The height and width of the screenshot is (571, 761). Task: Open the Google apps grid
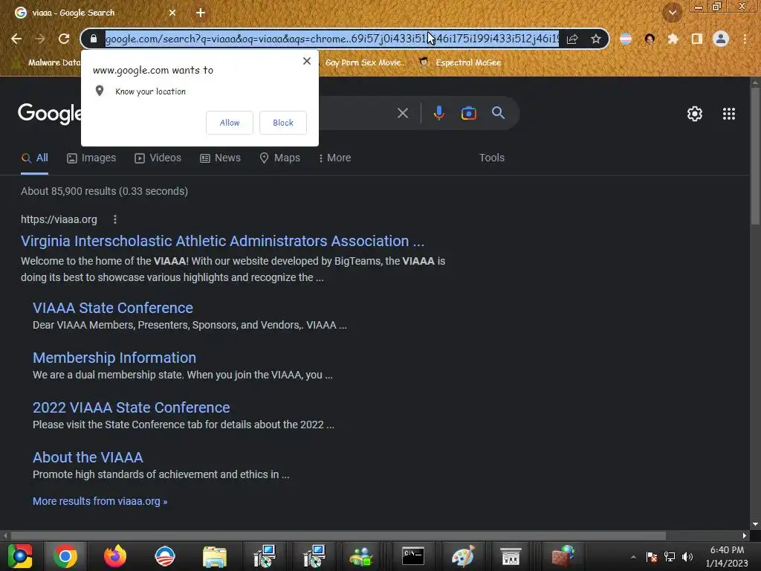tap(729, 114)
